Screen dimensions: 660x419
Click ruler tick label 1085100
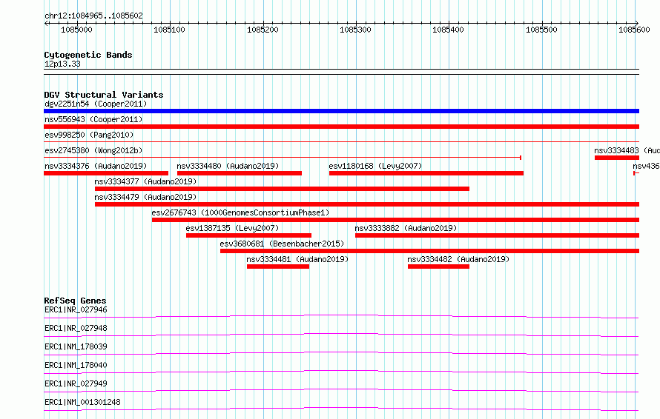[169, 30]
